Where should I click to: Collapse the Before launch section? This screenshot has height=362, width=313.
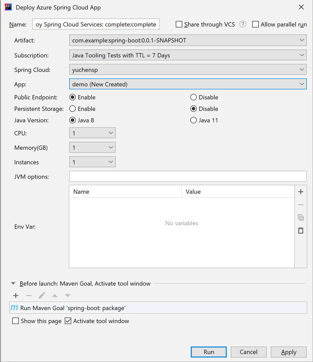tap(13, 283)
